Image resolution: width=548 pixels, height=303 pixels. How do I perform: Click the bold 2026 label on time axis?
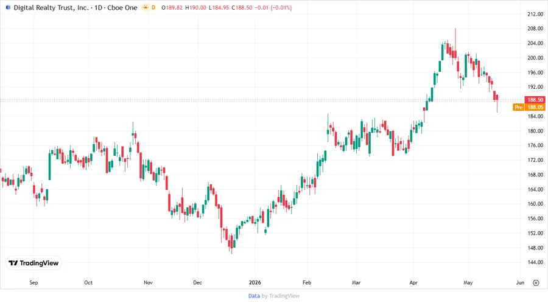click(255, 282)
